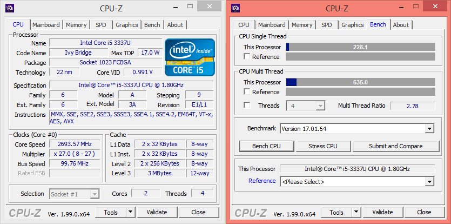The image size is (451, 224).
Task: Open Graphics tab in left window
Action: coord(127,25)
